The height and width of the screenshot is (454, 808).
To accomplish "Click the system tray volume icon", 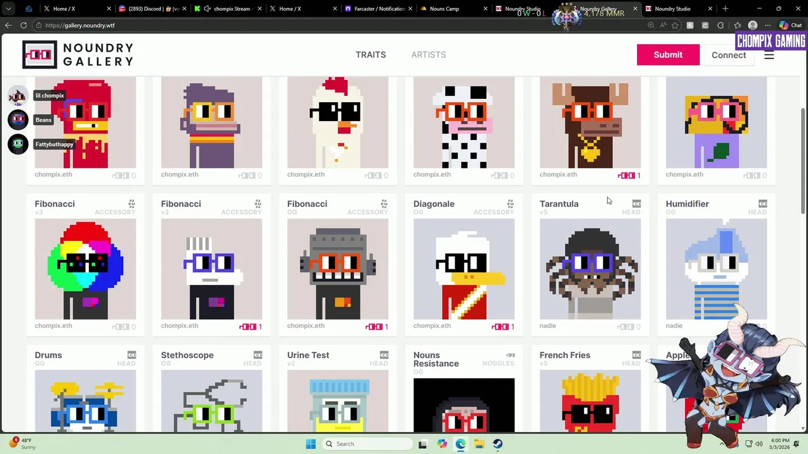I will 759,444.
